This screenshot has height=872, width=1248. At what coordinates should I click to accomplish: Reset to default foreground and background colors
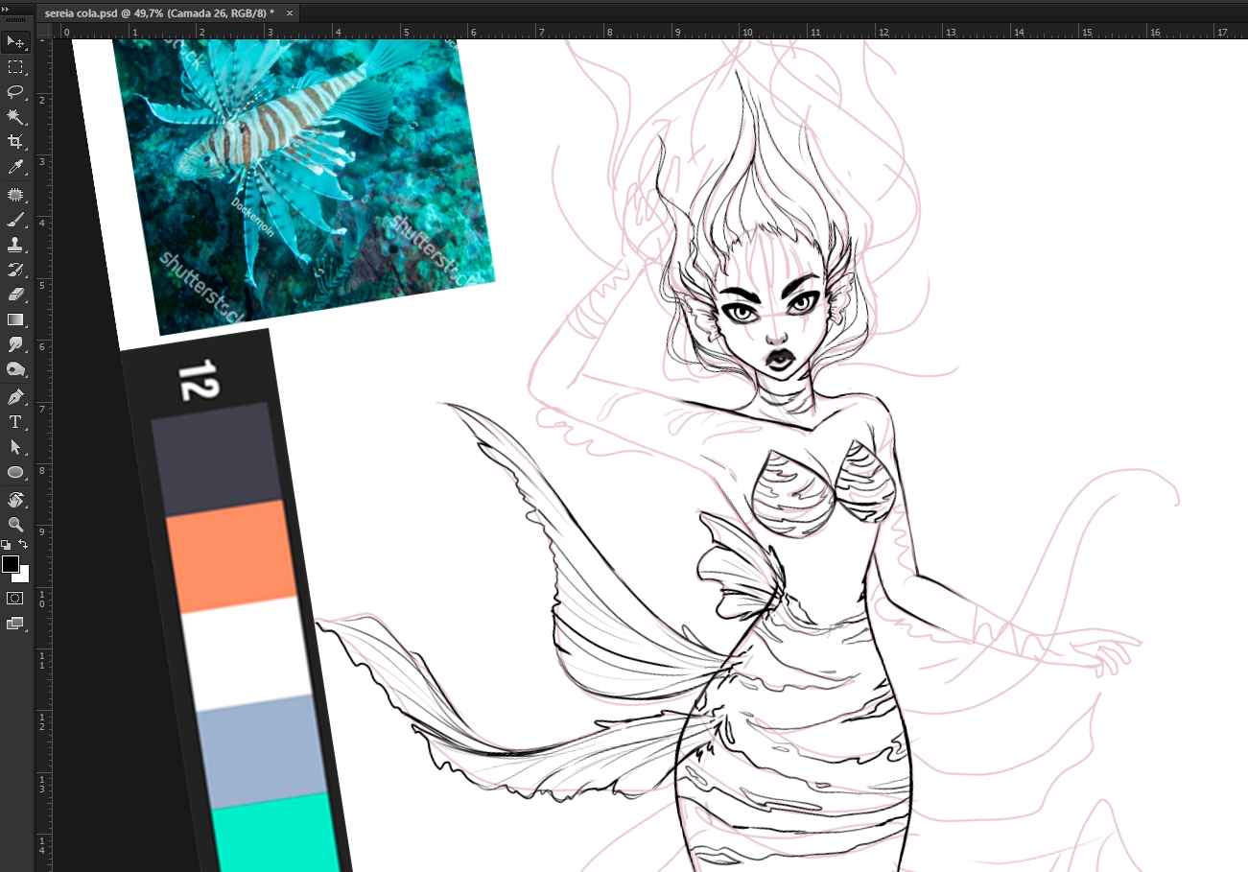[6, 545]
